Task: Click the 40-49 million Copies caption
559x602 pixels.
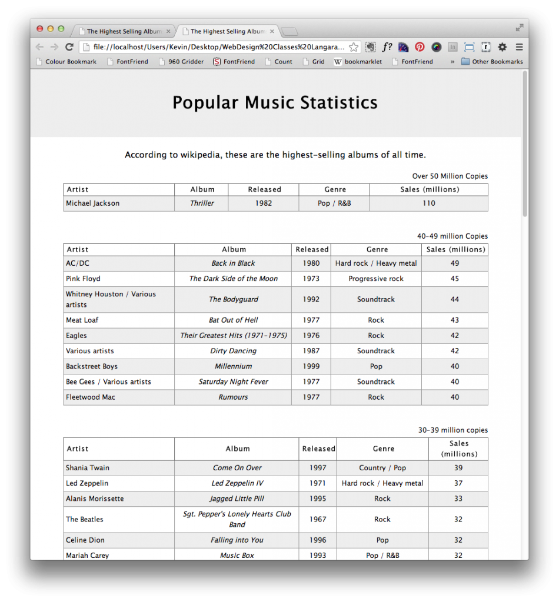Action: [x=452, y=236]
